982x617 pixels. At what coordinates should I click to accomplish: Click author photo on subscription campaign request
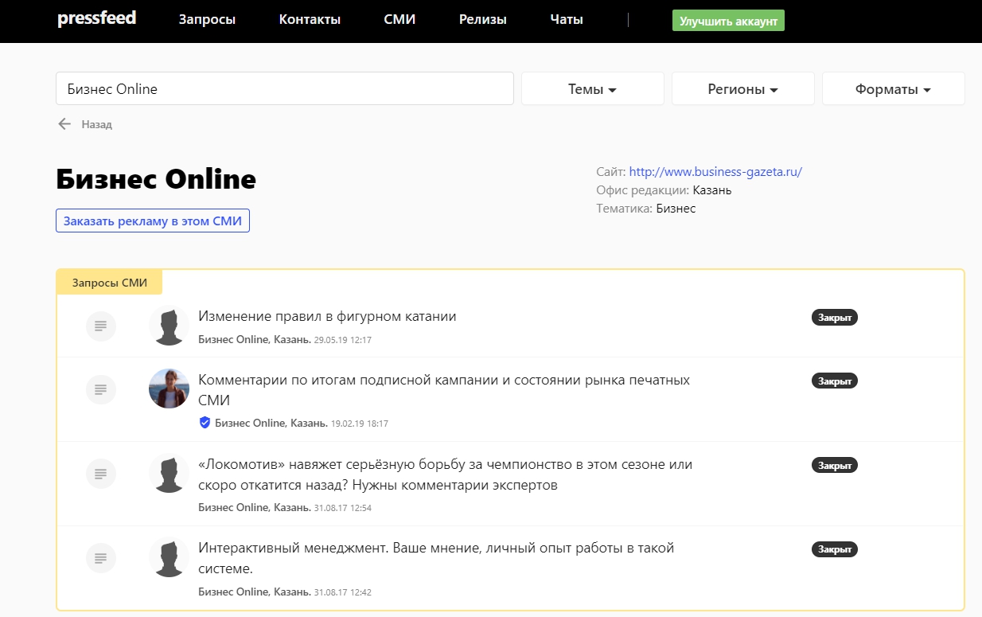click(169, 389)
